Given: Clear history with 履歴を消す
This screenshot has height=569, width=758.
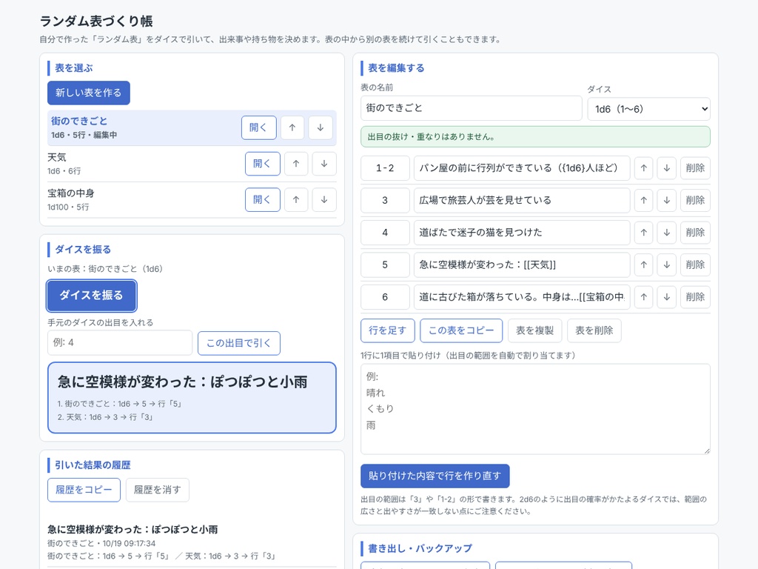Looking at the screenshot, I should pos(158,490).
